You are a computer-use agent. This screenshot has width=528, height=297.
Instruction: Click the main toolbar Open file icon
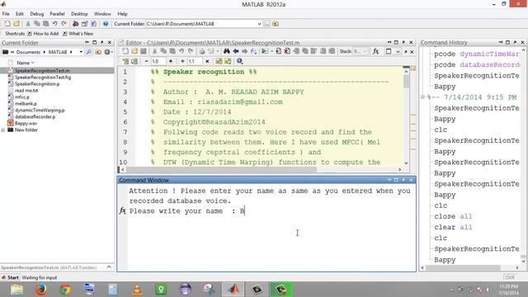pos(16,24)
